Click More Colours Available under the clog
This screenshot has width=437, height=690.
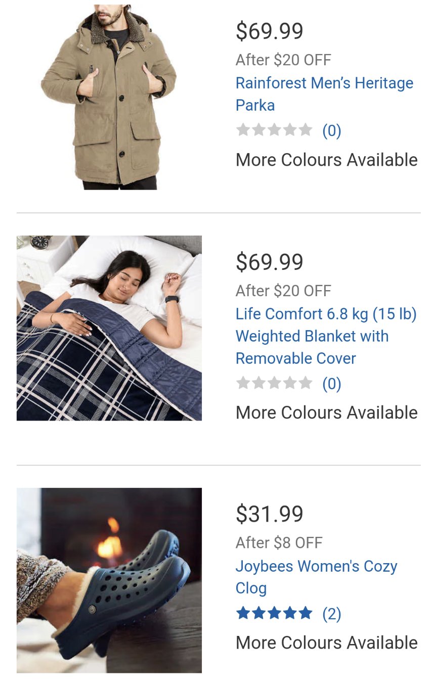click(x=327, y=642)
